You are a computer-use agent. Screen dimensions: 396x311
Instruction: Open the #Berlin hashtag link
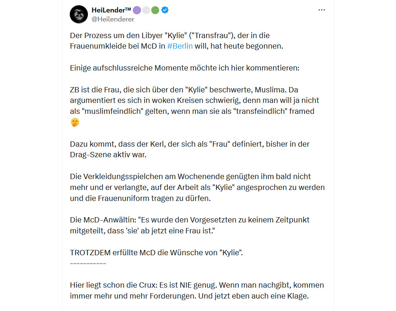coord(180,46)
